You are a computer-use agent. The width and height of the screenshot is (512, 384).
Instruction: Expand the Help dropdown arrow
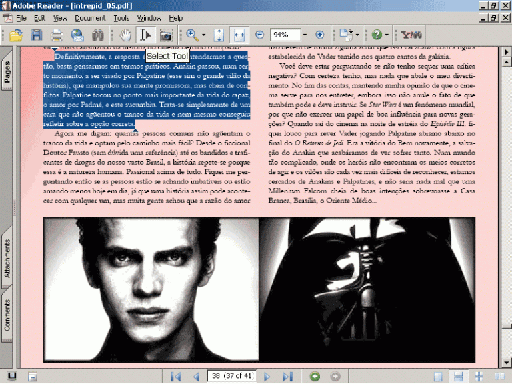coord(387,35)
